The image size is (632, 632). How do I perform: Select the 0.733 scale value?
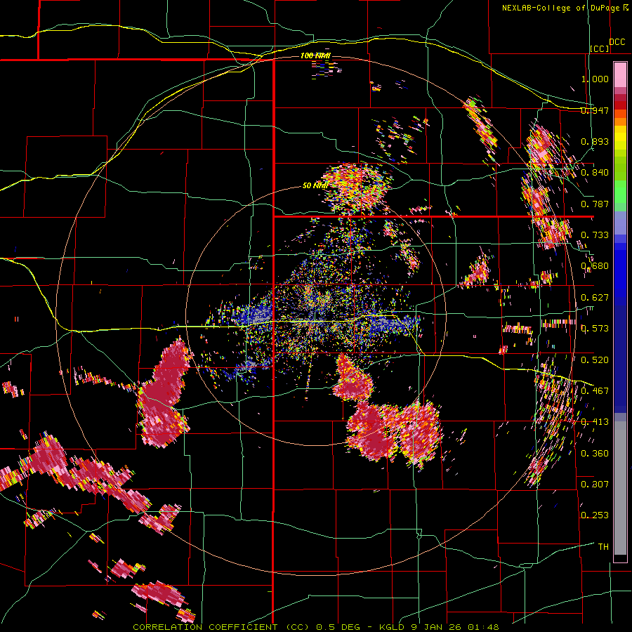pyautogui.click(x=595, y=235)
